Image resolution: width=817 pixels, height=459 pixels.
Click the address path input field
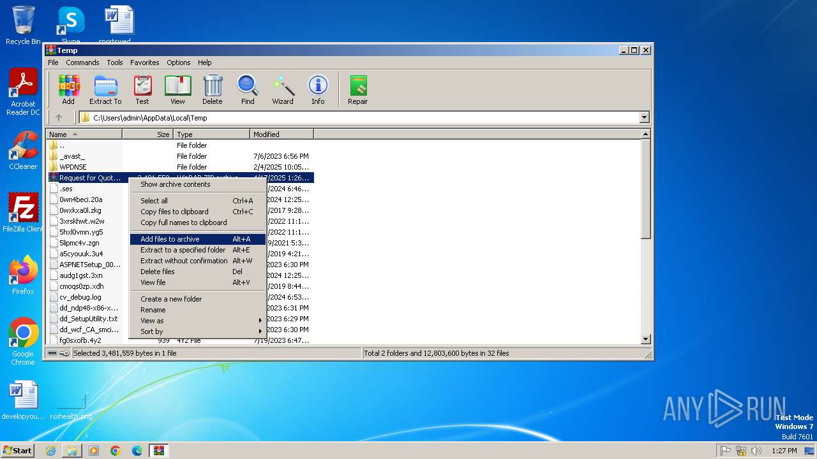point(359,117)
